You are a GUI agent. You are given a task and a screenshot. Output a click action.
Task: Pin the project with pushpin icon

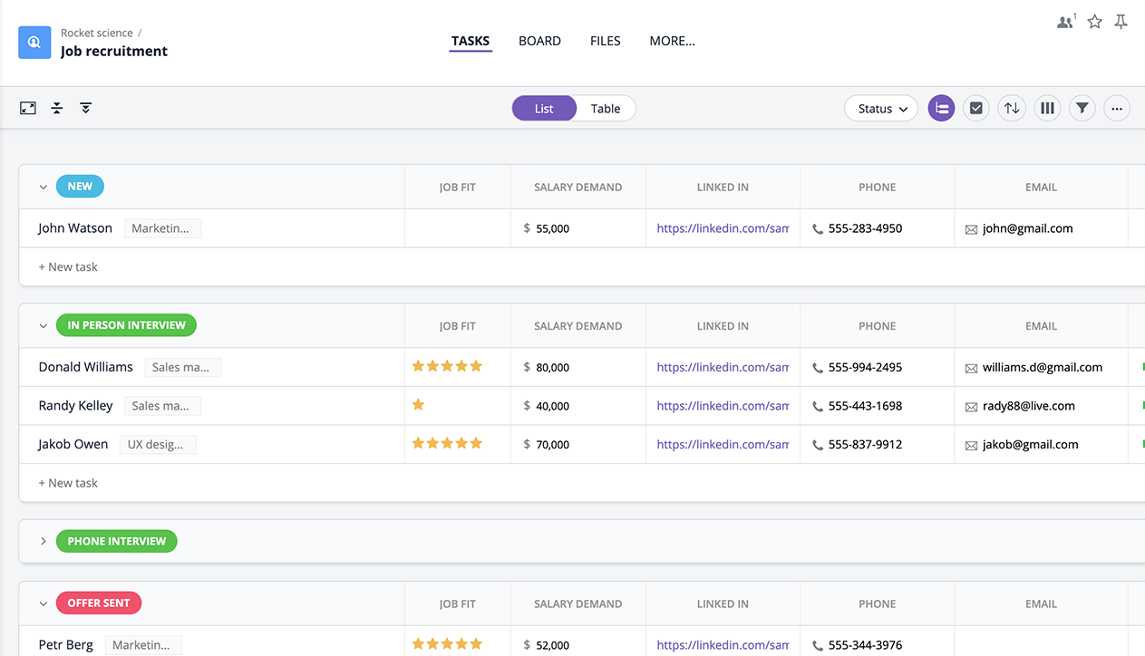[x=1121, y=22]
